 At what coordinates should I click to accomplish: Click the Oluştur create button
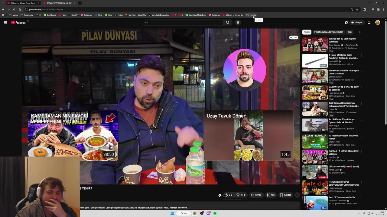pos(357,22)
